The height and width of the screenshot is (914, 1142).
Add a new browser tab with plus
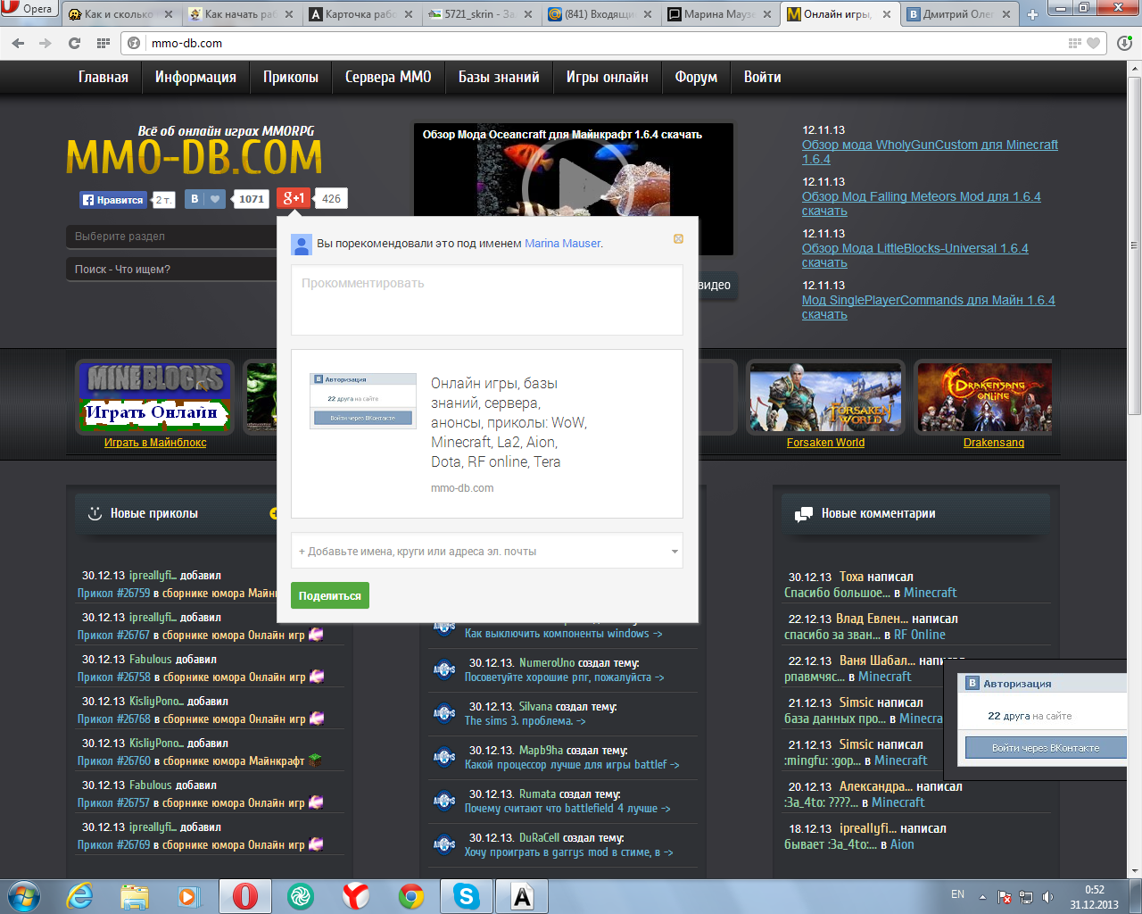click(1032, 14)
